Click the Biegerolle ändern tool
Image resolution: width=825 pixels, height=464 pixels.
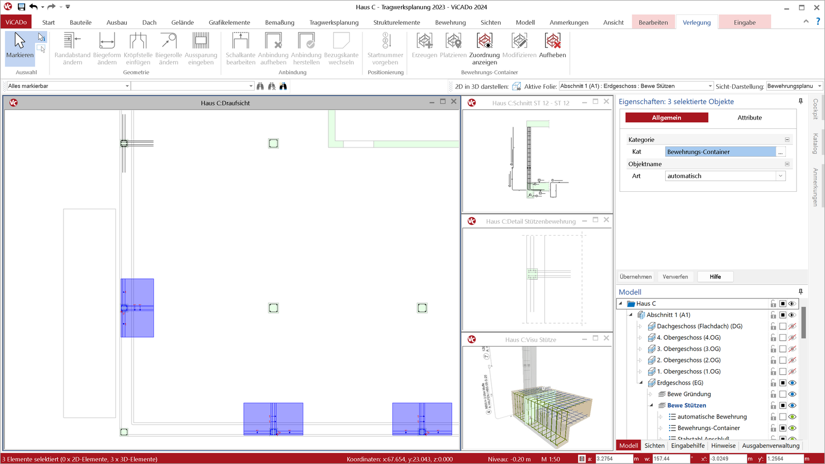169,48
